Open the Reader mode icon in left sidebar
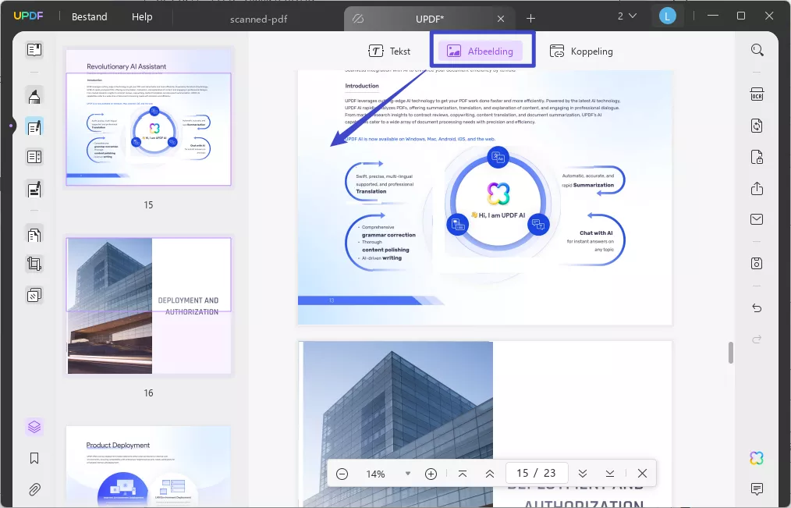Screen dimensions: 791x508 click(x=34, y=50)
